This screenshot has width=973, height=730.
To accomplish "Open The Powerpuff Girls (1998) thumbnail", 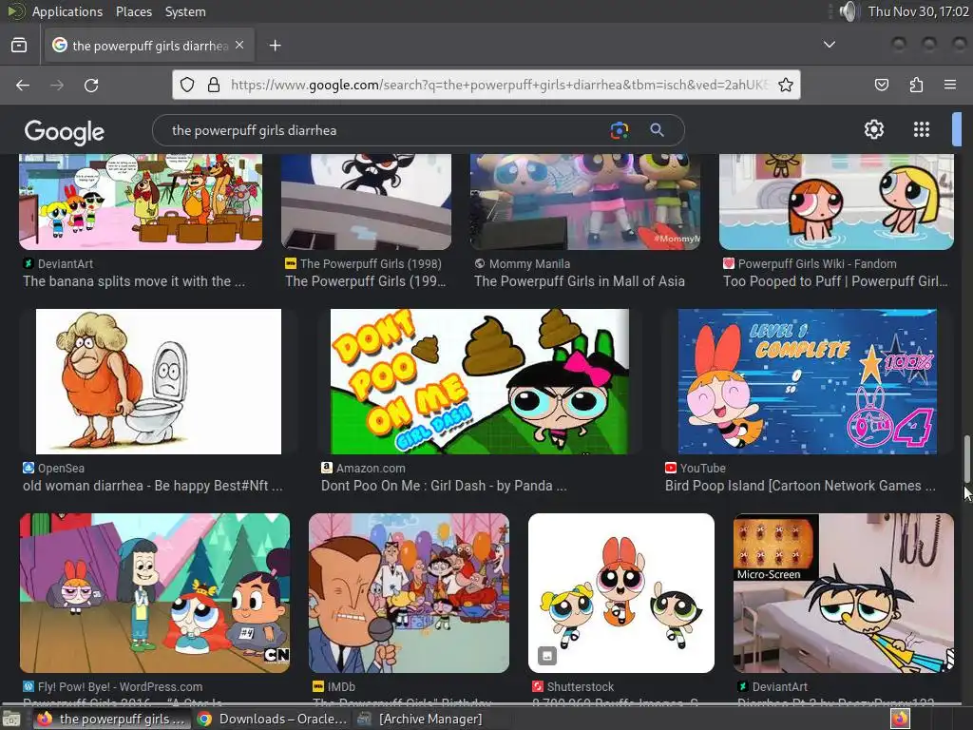I will point(366,202).
